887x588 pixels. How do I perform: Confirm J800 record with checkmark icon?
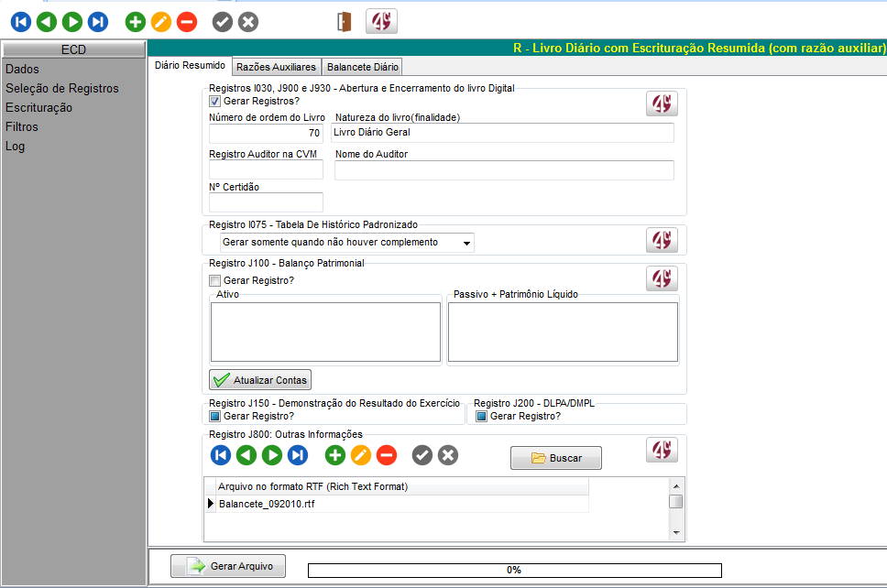[422, 455]
